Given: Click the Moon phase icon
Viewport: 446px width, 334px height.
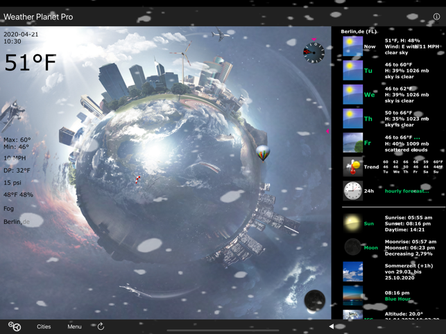Looking at the screenshot, I should (x=352, y=247).
